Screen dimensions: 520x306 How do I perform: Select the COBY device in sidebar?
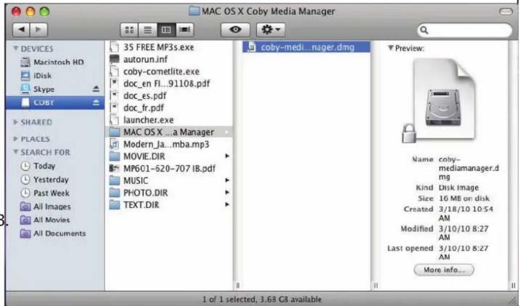[x=55, y=103]
